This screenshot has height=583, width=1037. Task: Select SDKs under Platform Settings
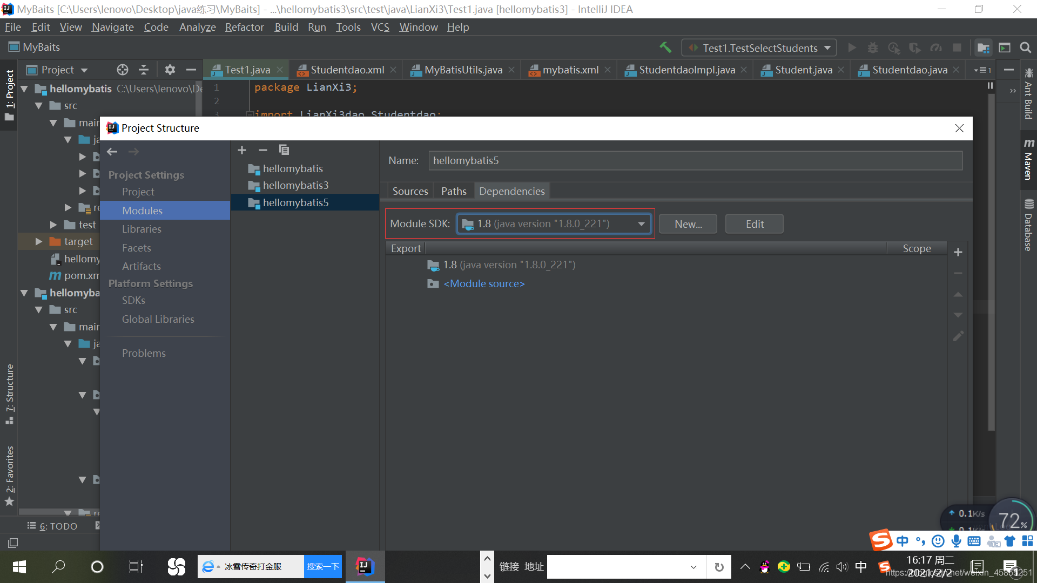[133, 300]
